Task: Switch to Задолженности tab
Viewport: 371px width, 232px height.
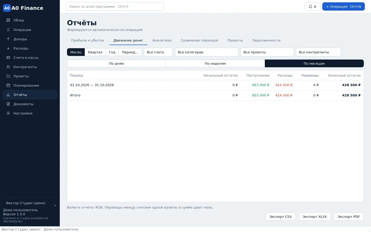Action: coord(266,41)
